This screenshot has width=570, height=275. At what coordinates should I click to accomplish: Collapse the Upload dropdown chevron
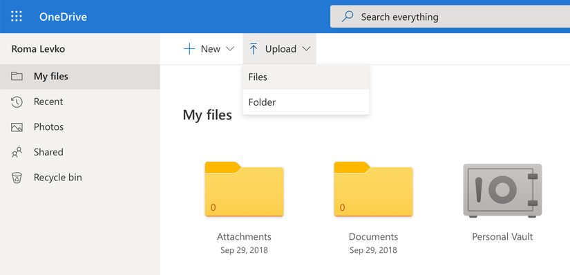(307, 49)
